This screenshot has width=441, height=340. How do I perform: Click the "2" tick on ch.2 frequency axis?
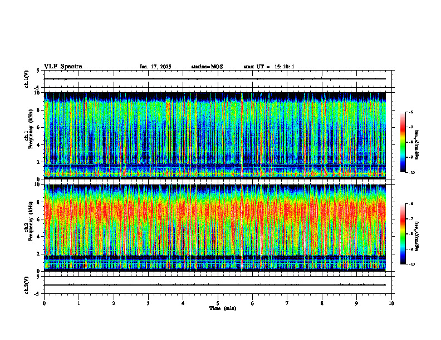point(38,254)
